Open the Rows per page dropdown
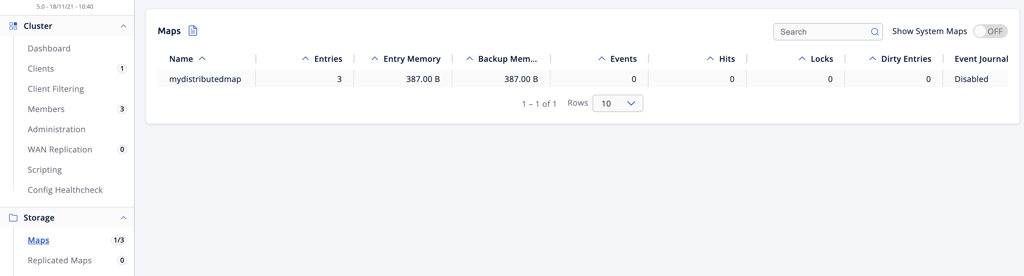 [617, 103]
